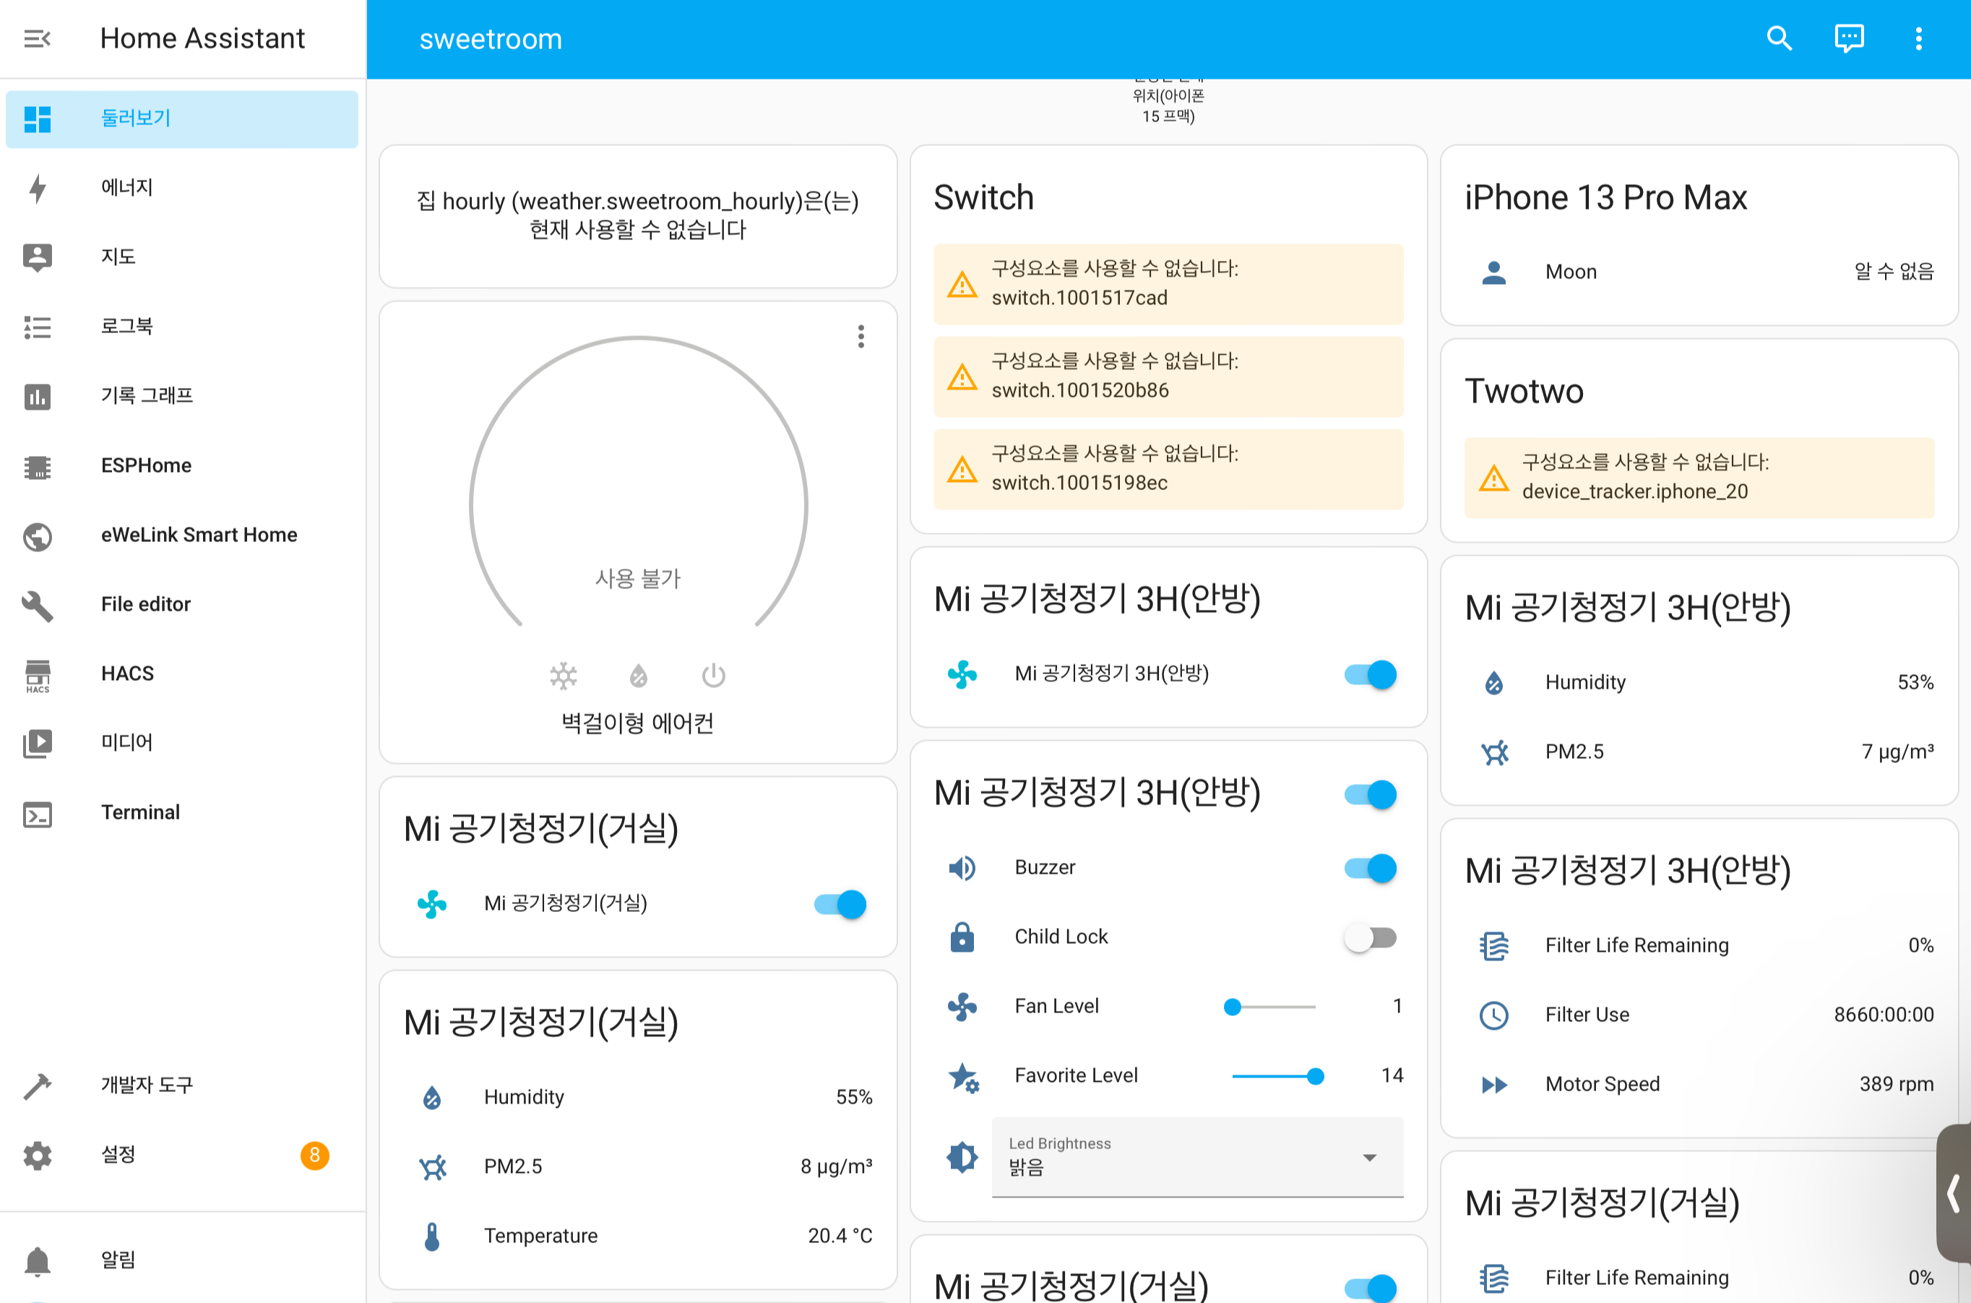The image size is (1971, 1303).
Task: Open the PM2.5 8 µg/m³ row
Action: click(x=638, y=1166)
